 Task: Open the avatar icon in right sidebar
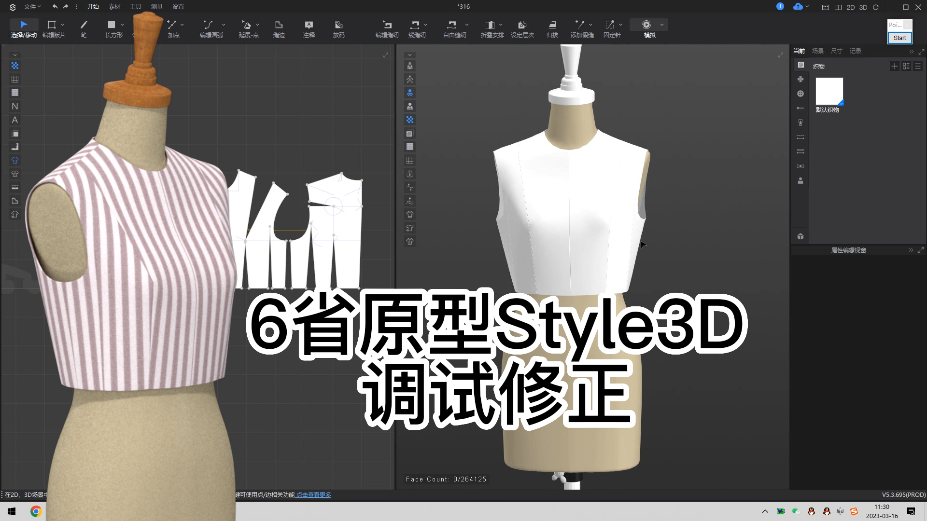801,181
